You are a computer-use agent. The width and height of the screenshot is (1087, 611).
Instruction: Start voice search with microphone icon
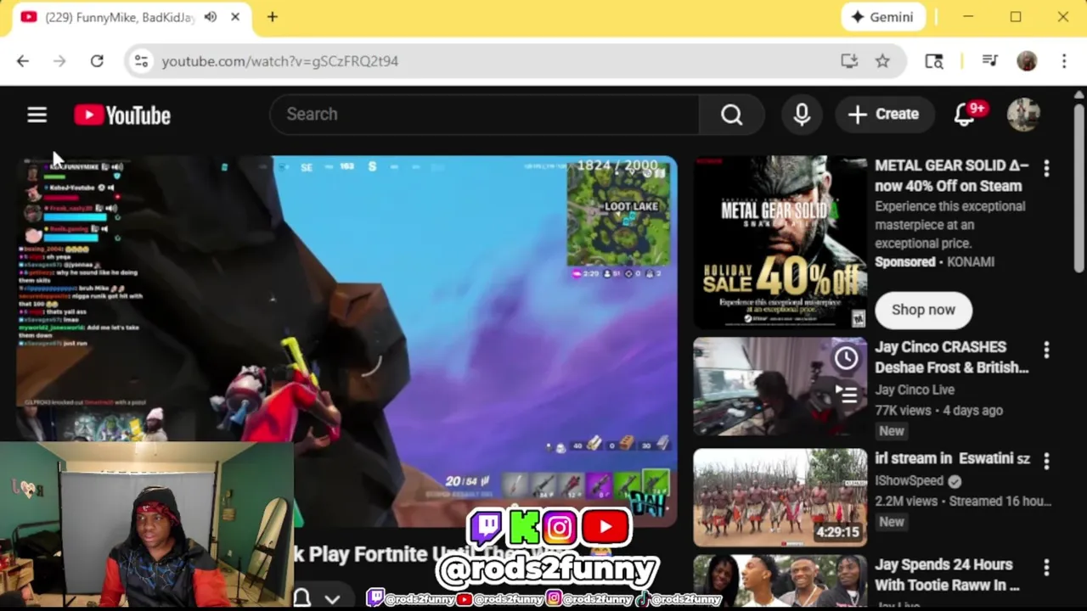(802, 115)
